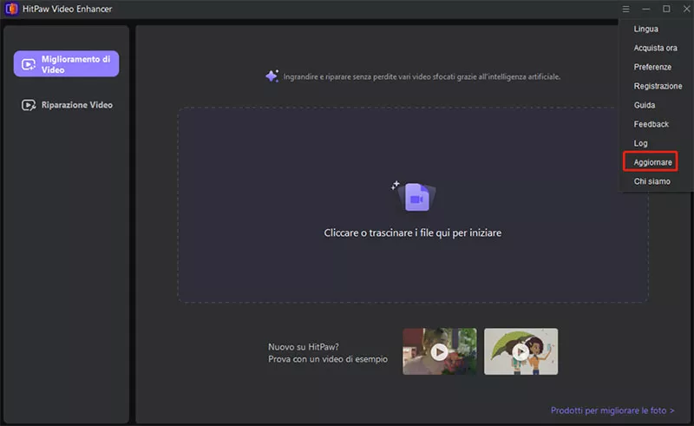
Task: Click 'Cliccare o trascinare i file' drop area text
Action: [413, 233]
